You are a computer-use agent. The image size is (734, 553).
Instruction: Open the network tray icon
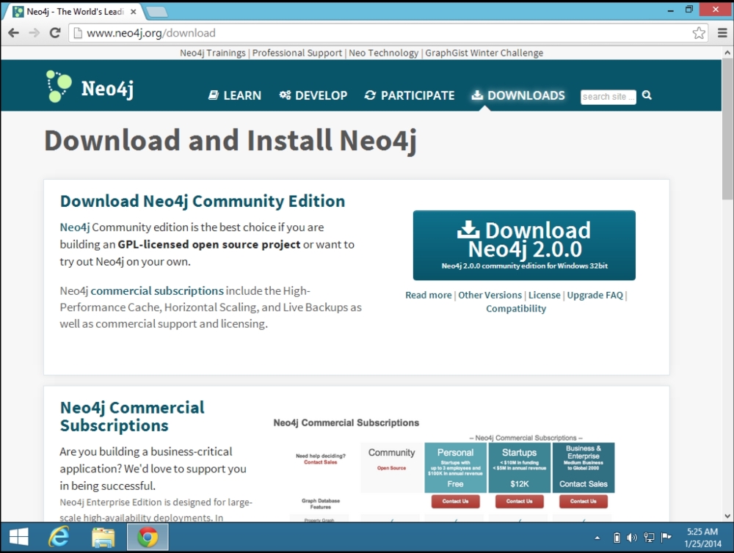pyautogui.click(x=649, y=538)
